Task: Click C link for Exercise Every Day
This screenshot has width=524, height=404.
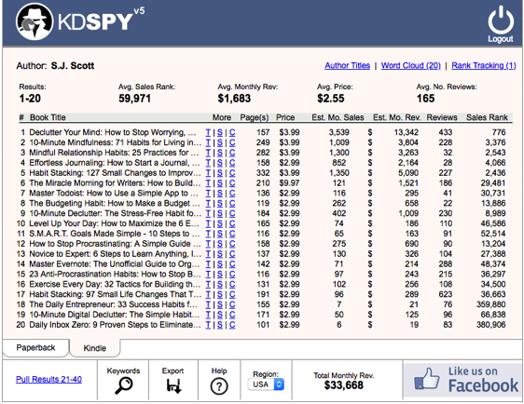Action: click(232, 284)
